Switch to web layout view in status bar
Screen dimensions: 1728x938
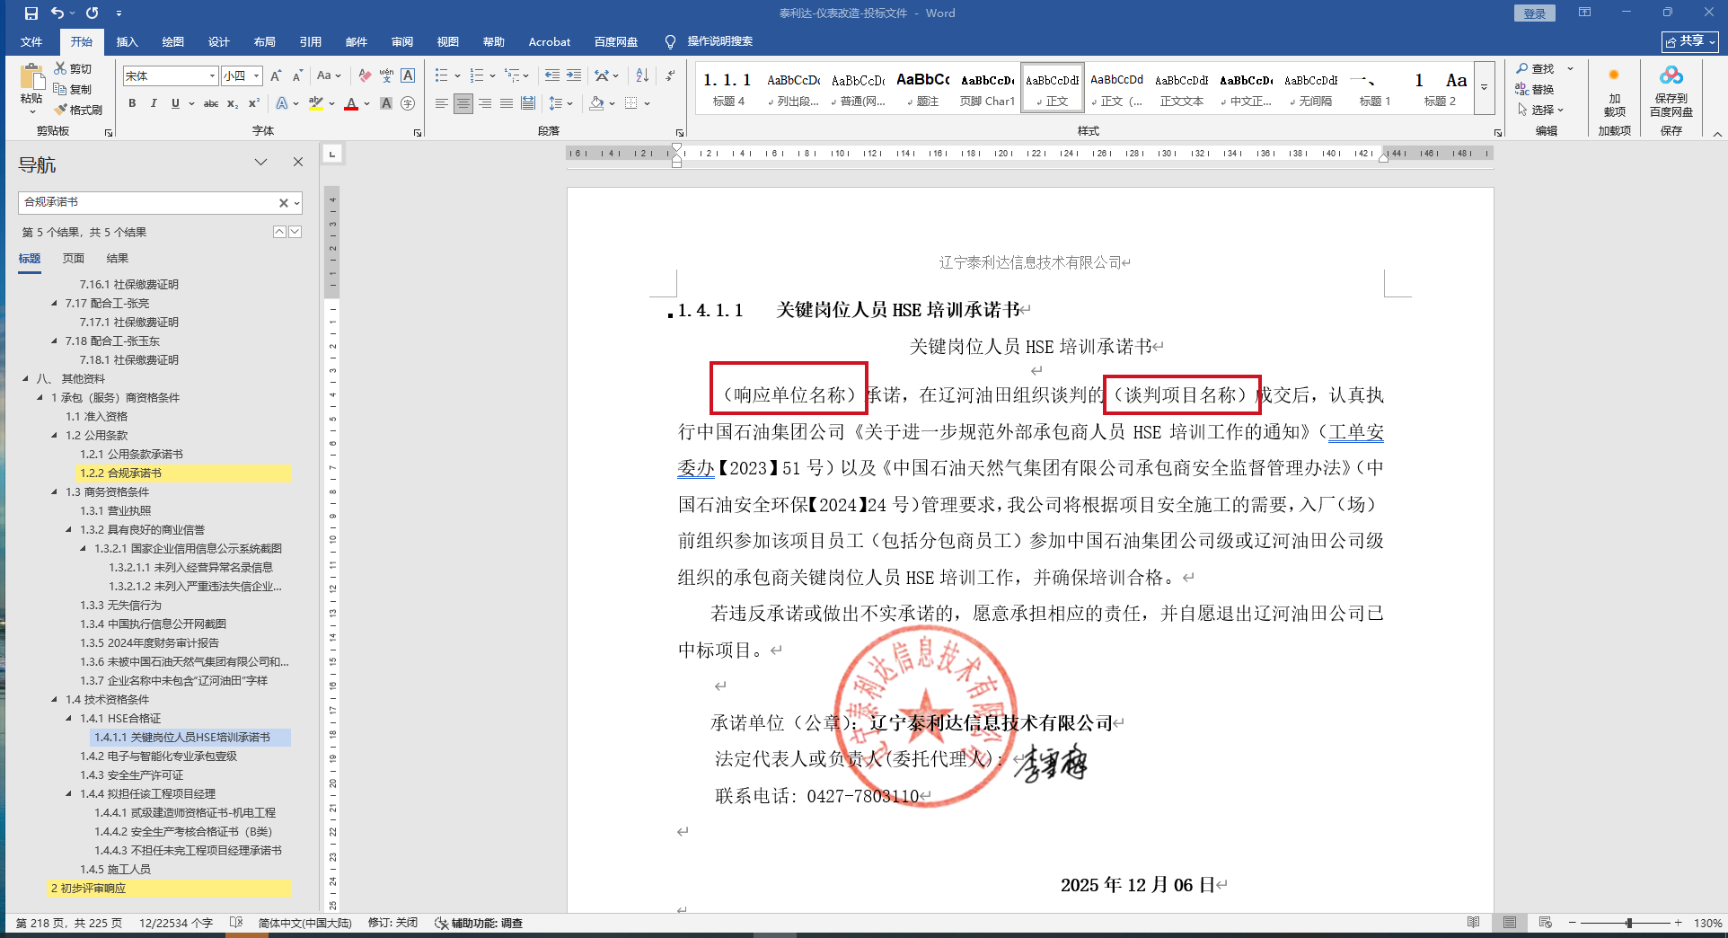click(x=1545, y=923)
